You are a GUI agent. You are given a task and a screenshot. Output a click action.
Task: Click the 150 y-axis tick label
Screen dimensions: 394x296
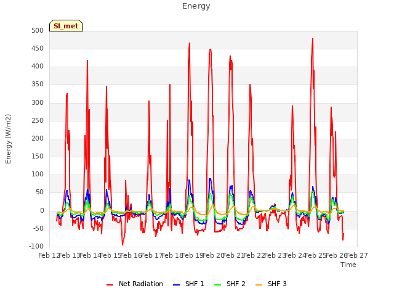38,157
